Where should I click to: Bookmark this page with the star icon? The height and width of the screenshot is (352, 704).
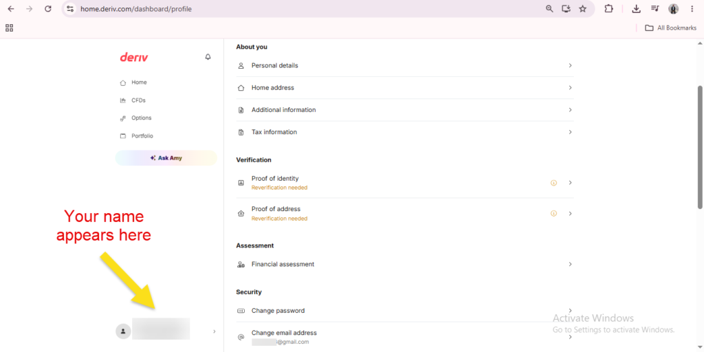point(583,8)
